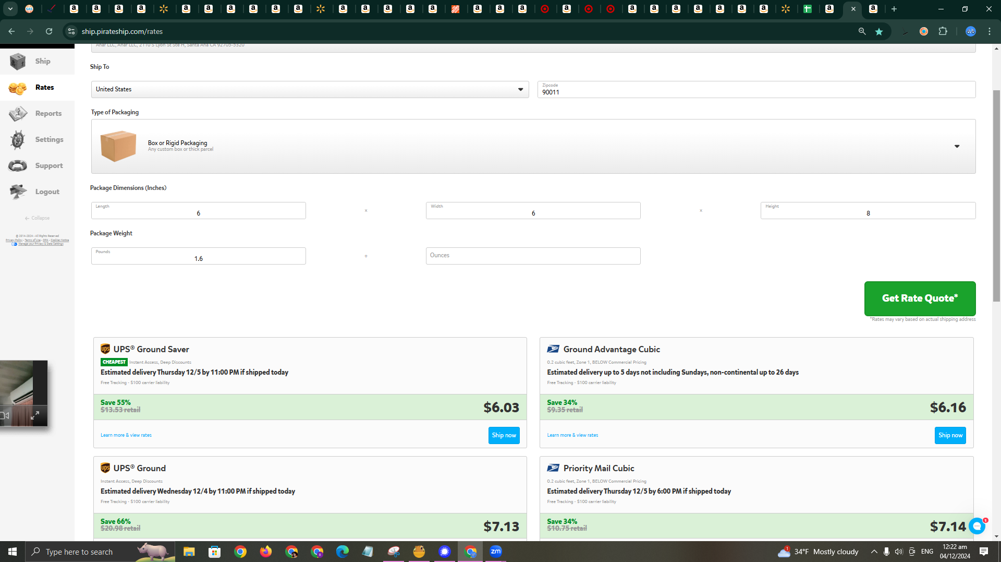
Task: Click the camera icon on video thumbnail
Action: tap(5, 415)
